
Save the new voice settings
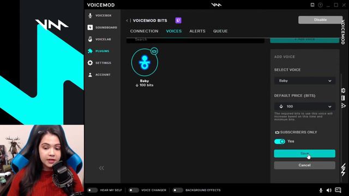(x=304, y=154)
